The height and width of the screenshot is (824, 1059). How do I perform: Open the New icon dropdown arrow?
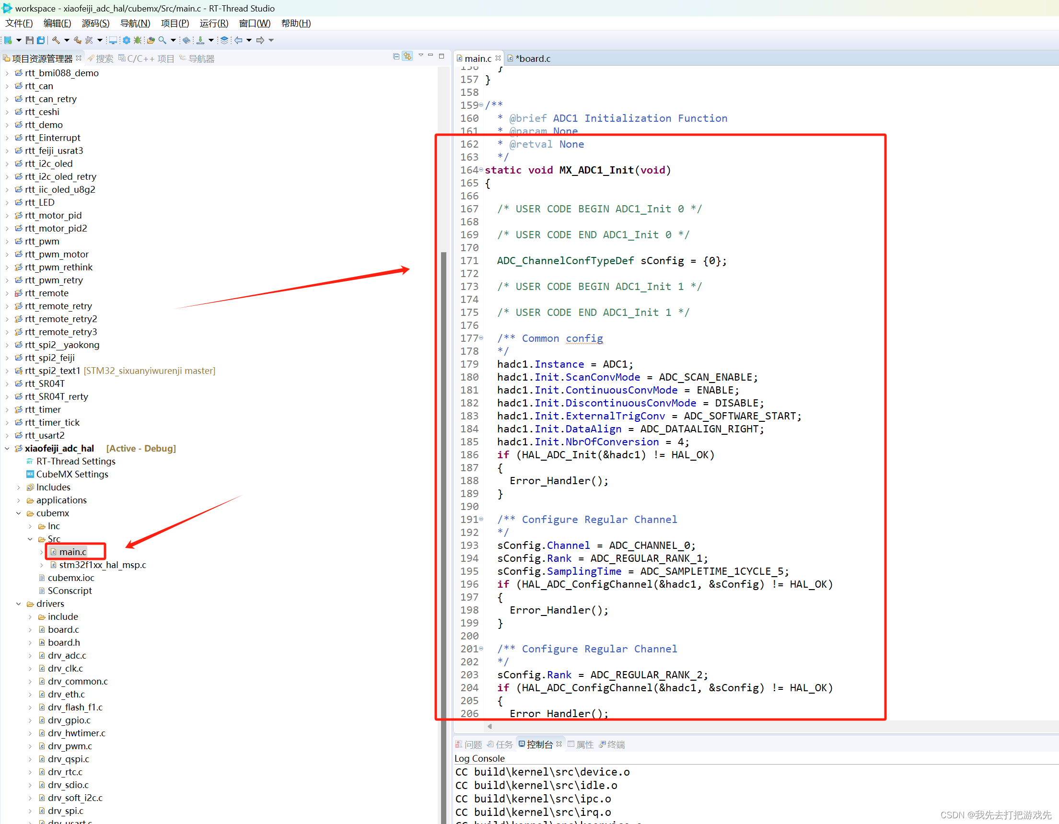click(18, 40)
